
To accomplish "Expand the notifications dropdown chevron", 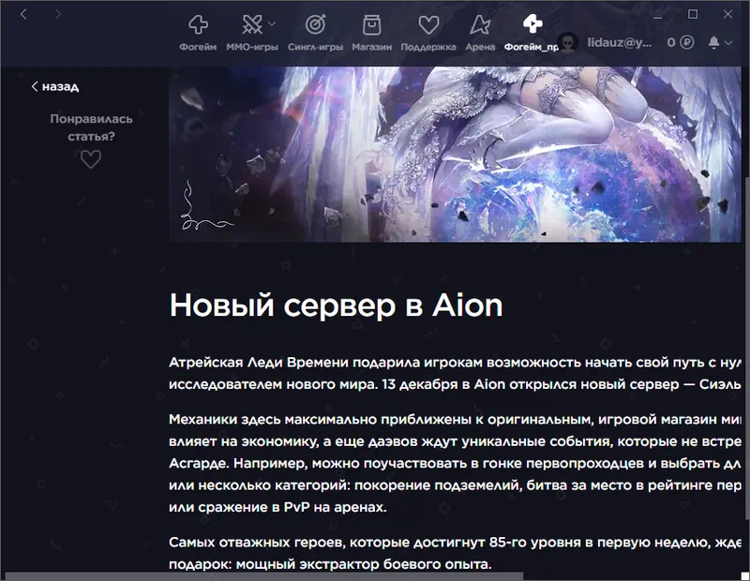I will (x=728, y=43).
